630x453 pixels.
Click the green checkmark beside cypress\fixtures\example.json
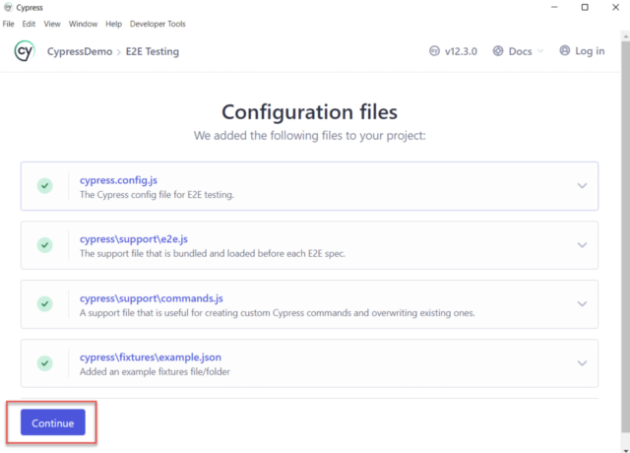click(x=44, y=363)
